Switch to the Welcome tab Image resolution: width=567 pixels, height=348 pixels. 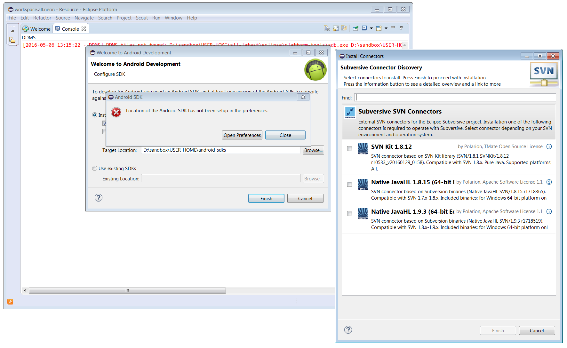click(36, 29)
